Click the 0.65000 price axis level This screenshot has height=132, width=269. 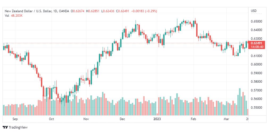click(x=256, y=21)
